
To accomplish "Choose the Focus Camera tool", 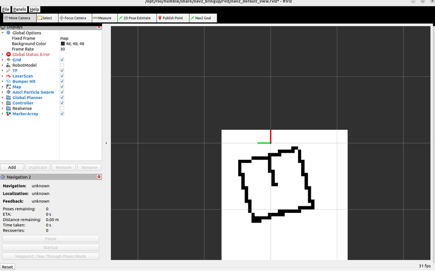I will point(75,18).
